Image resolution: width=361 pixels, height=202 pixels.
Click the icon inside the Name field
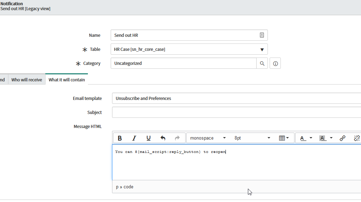(x=262, y=35)
